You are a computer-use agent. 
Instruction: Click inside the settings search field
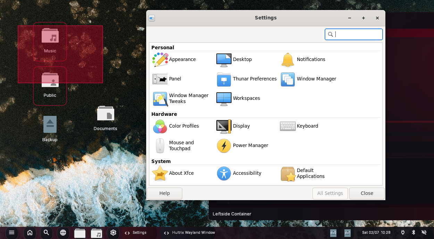pyautogui.click(x=354, y=34)
